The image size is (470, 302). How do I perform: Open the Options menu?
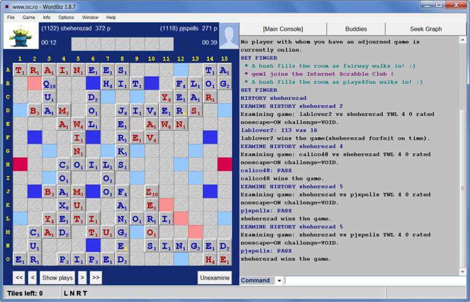[66, 17]
